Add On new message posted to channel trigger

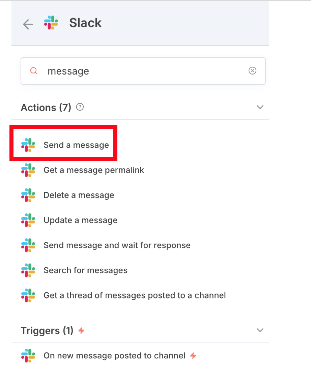point(115,356)
